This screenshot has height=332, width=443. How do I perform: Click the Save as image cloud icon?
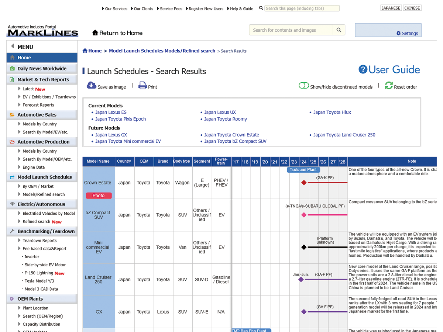click(x=92, y=86)
